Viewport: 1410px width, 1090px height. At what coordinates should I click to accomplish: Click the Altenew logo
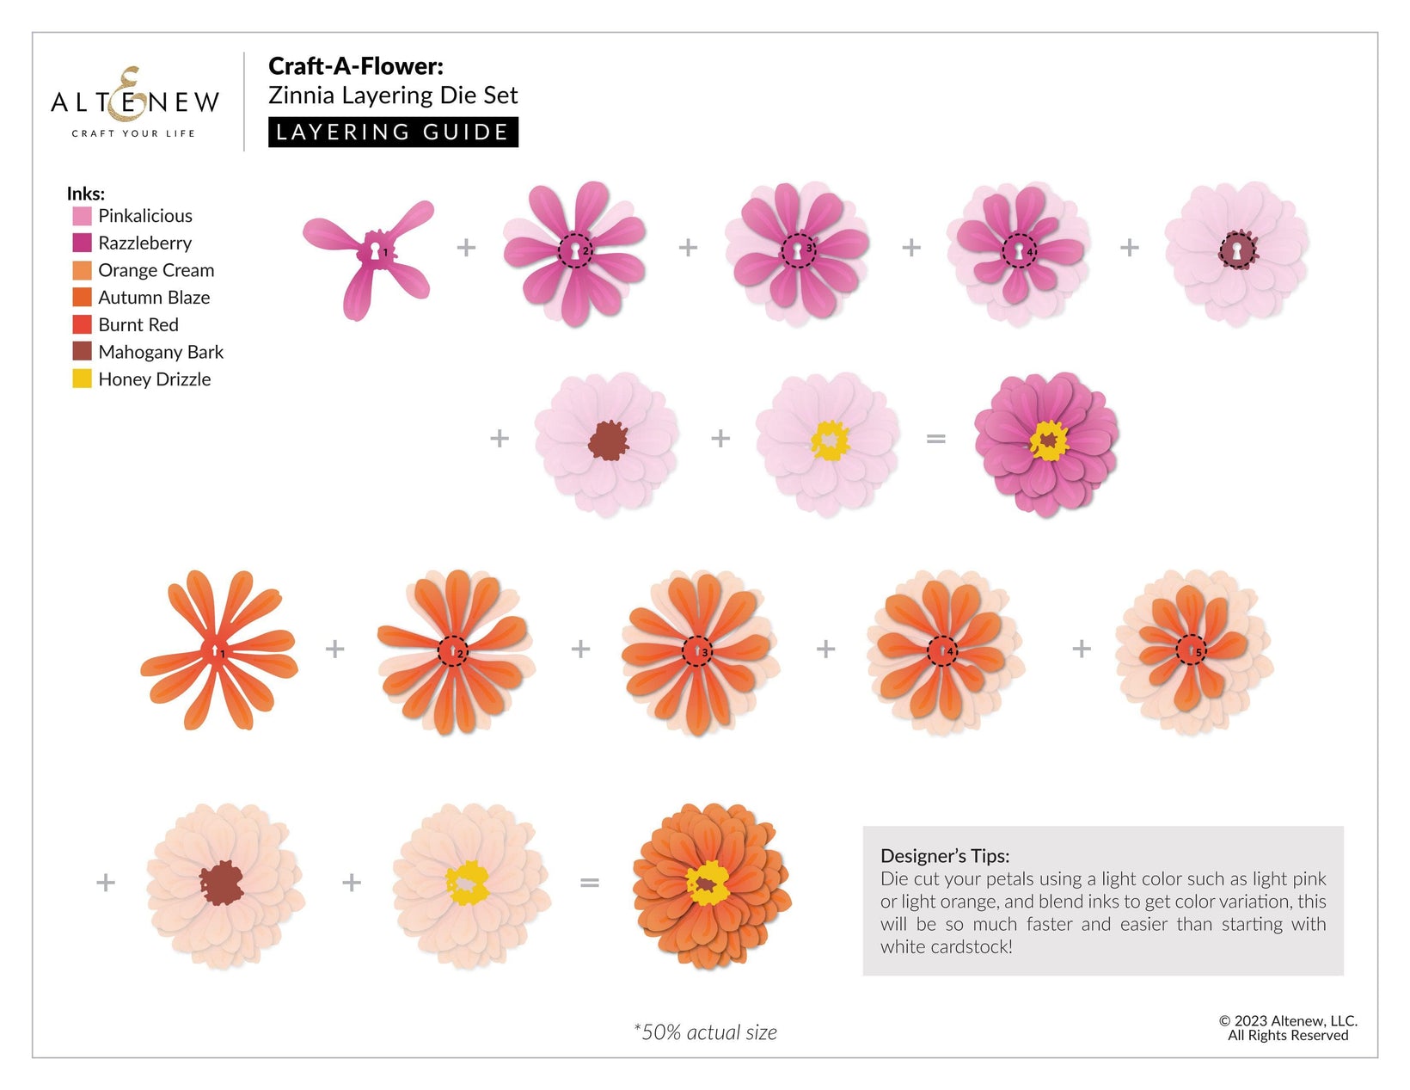pyautogui.click(x=135, y=102)
